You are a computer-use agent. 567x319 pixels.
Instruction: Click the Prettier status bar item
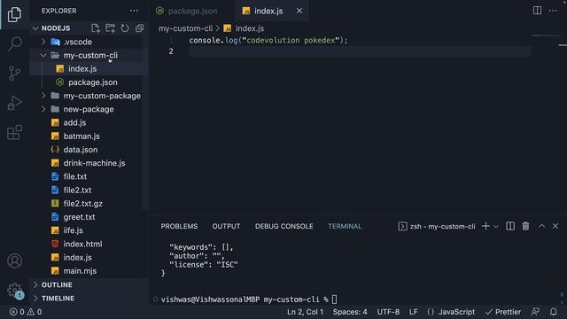(x=503, y=312)
